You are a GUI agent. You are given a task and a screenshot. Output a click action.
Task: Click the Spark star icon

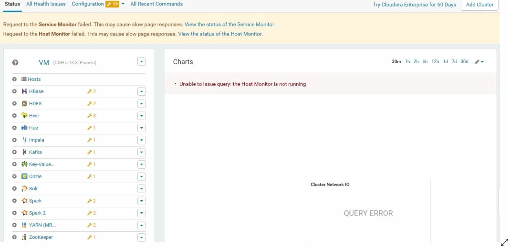24,201
